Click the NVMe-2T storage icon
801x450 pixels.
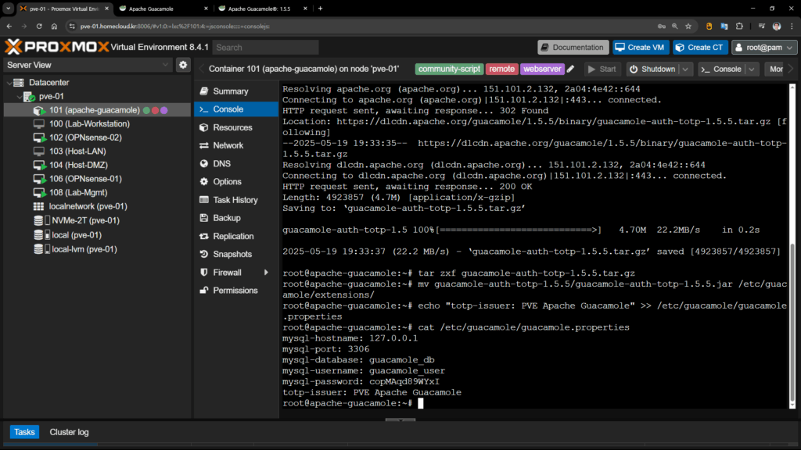38,220
